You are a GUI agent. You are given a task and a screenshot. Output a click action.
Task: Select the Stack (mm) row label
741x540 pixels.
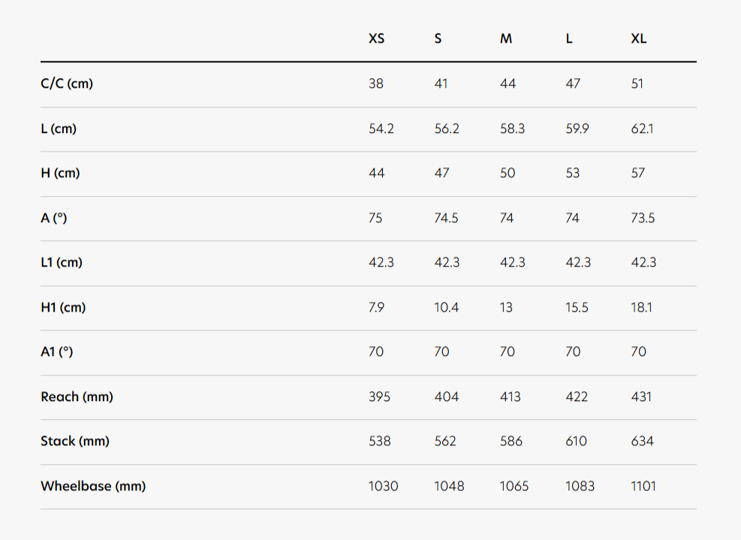(x=74, y=441)
